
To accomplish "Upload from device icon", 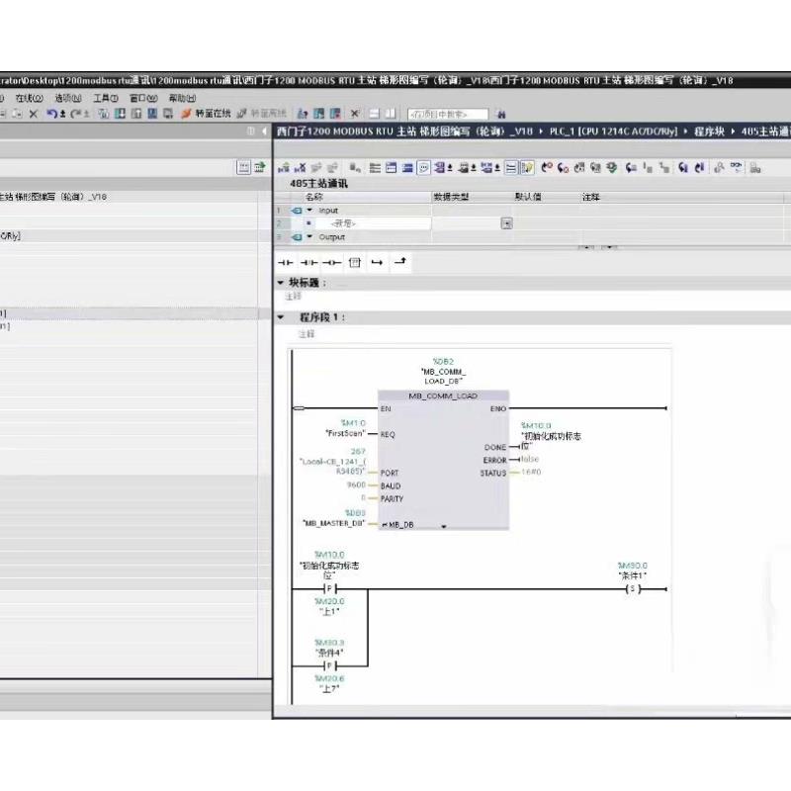I will tap(136, 114).
